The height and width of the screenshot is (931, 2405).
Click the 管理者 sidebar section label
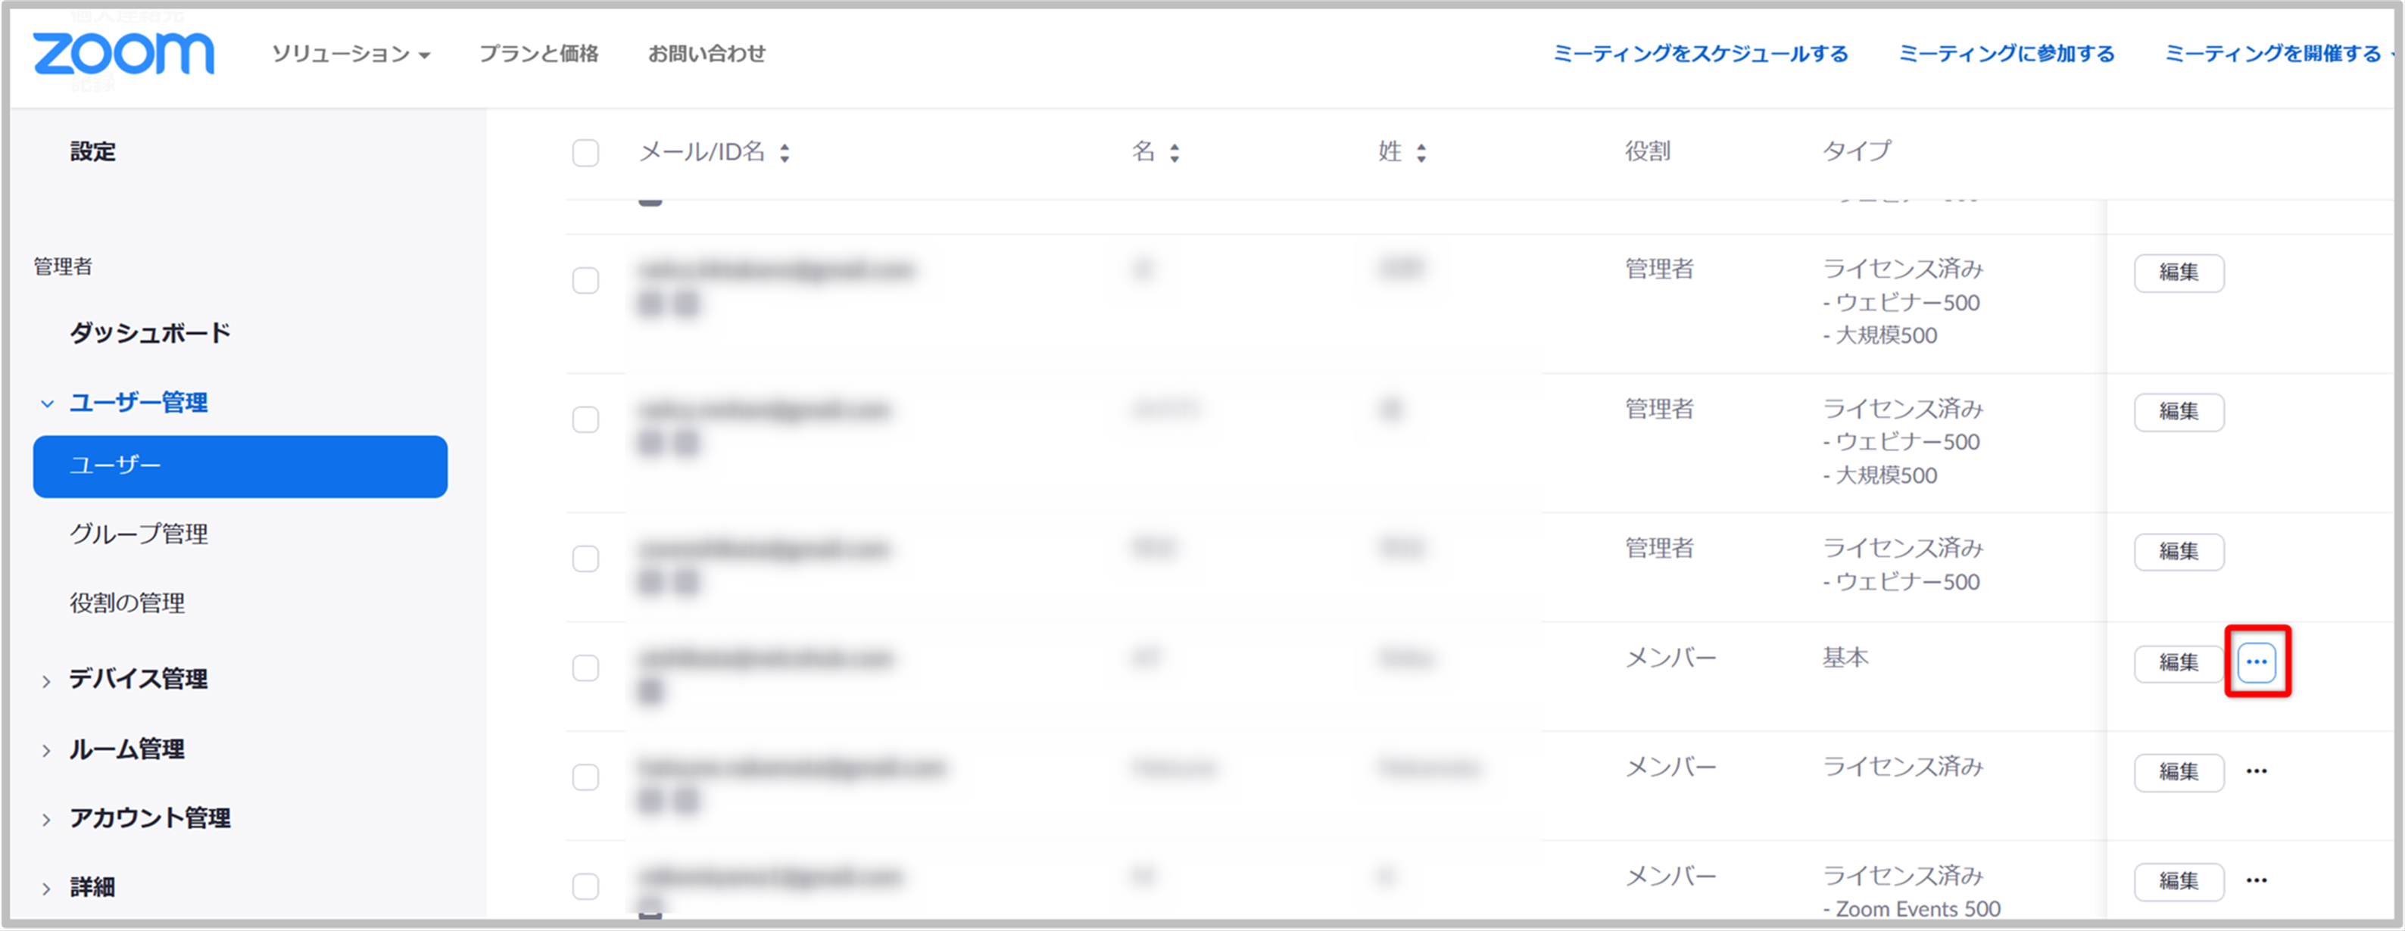(x=63, y=266)
